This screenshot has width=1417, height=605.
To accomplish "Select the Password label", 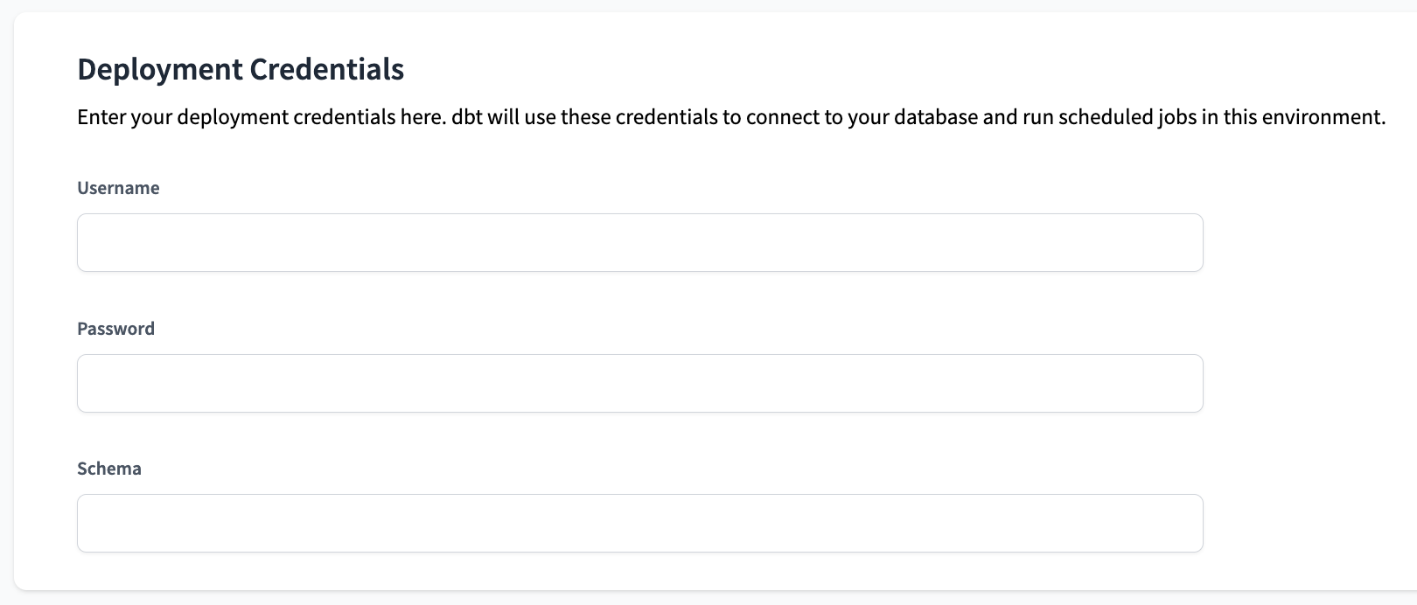I will click(x=115, y=328).
